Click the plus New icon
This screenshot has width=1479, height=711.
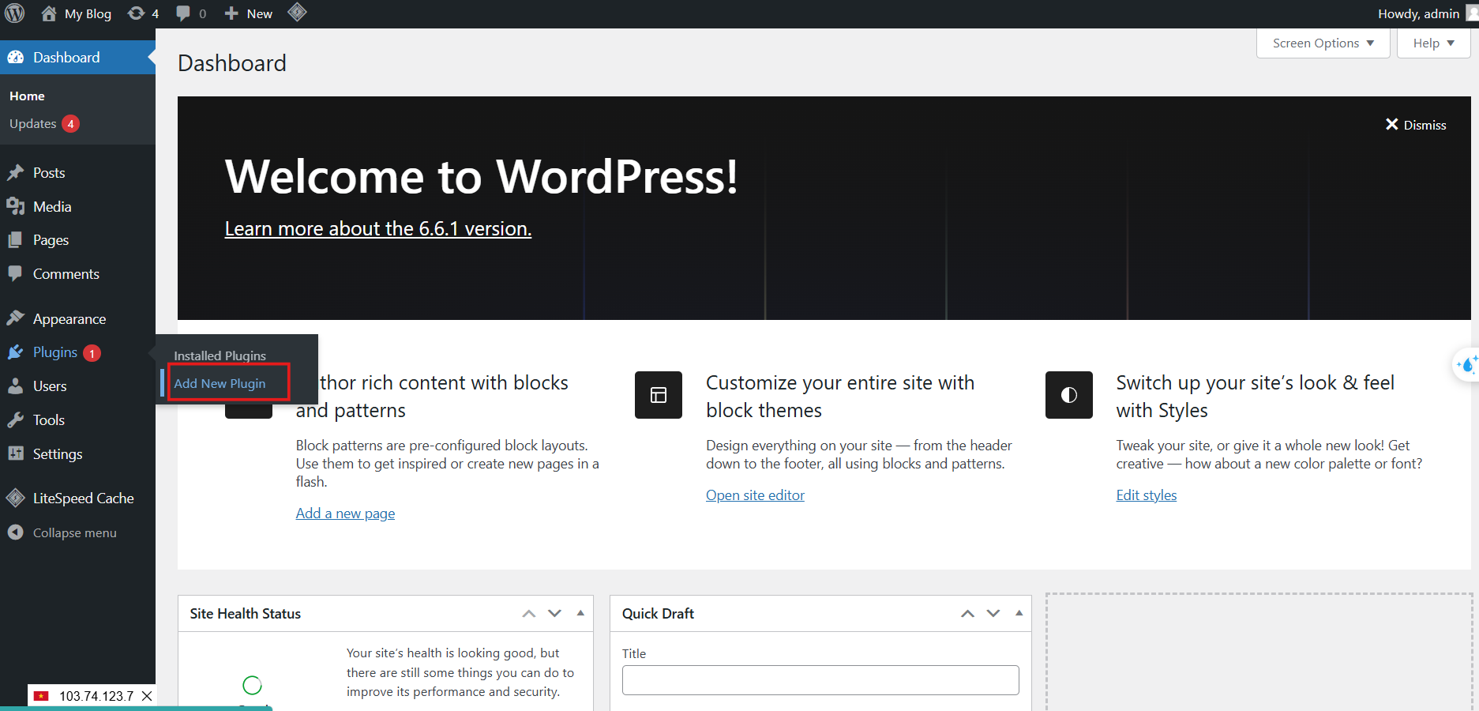pyautogui.click(x=231, y=13)
